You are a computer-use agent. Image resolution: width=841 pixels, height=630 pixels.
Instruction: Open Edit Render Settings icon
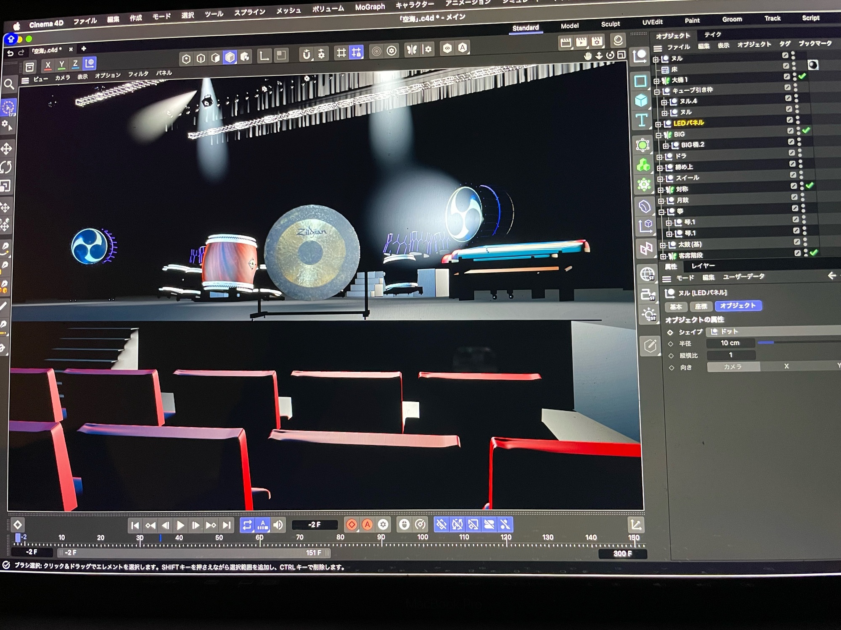click(x=597, y=41)
